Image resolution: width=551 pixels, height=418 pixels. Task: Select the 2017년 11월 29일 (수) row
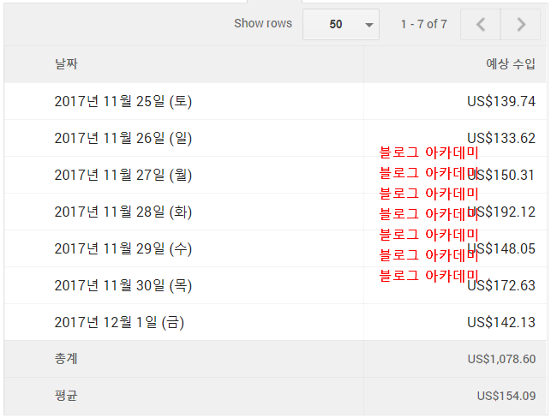point(123,248)
